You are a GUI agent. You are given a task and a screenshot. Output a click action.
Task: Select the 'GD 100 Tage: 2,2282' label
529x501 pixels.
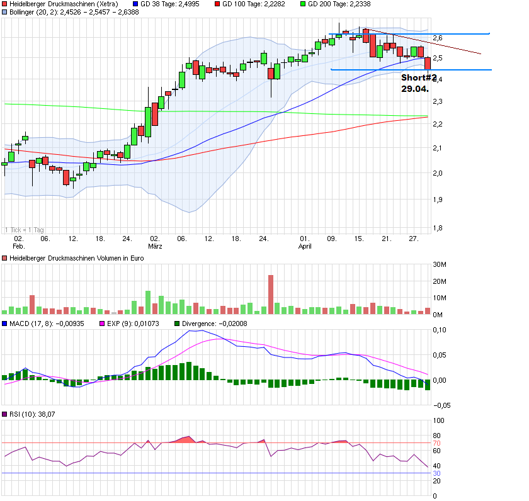[254, 4]
